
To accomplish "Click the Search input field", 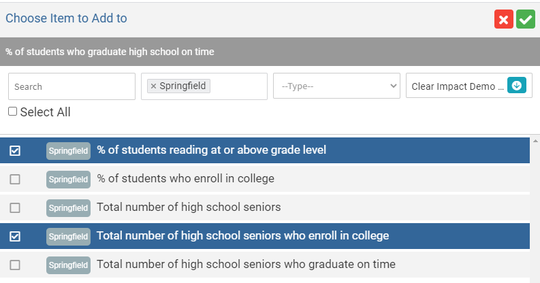I will [72, 86].
